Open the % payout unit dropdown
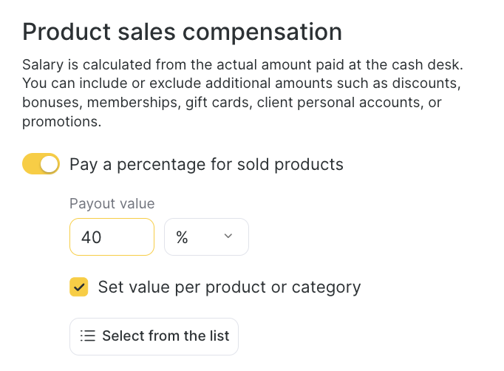 click(206, 237)
